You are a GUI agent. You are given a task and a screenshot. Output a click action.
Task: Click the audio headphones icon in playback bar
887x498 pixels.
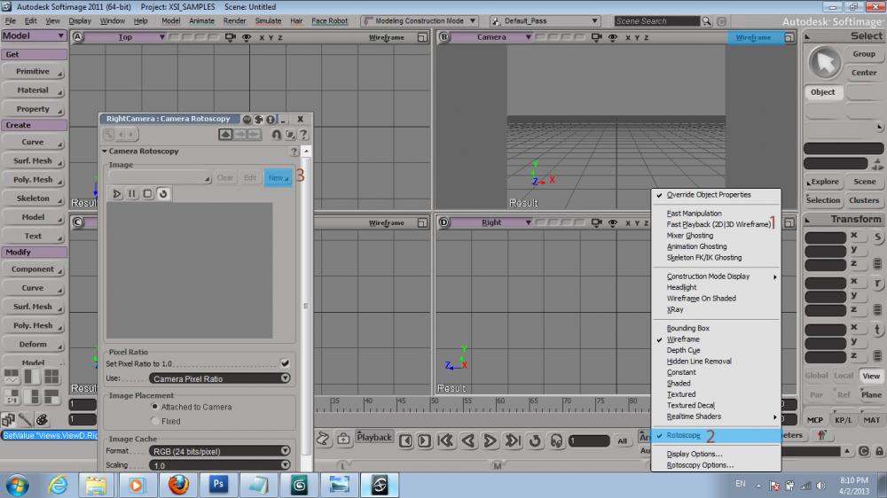[x=556, y=440]
